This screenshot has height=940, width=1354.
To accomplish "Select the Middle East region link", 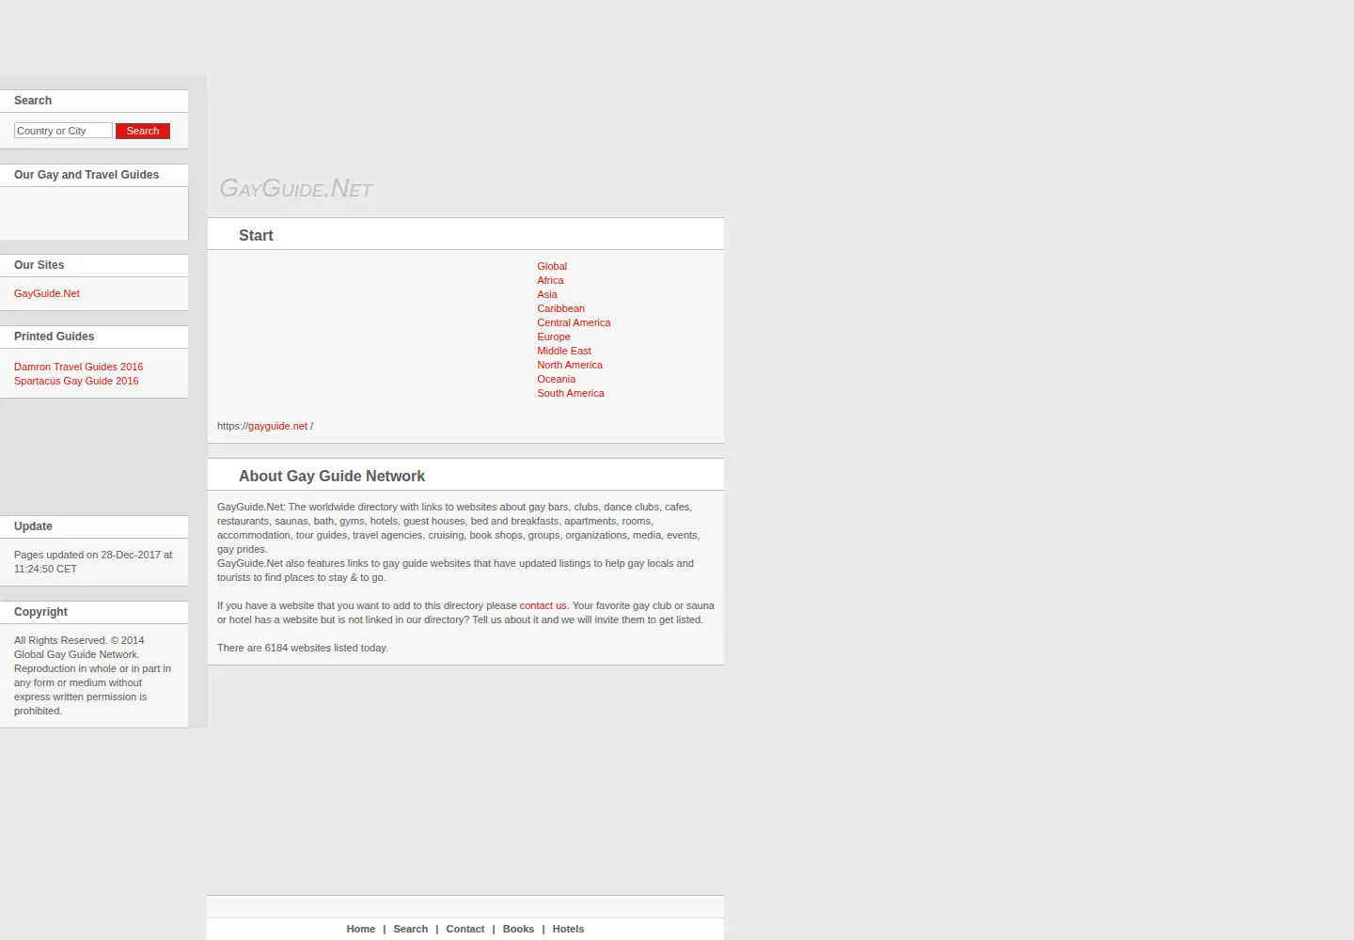I will click(x=564, y=351).
